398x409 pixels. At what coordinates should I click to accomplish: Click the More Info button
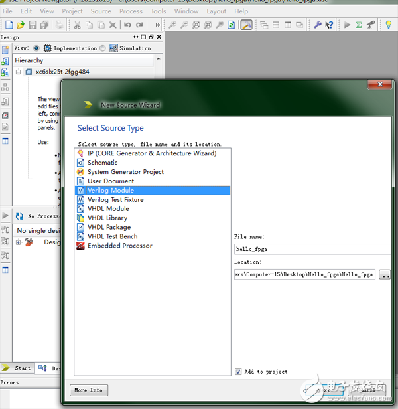pos(88,390)
